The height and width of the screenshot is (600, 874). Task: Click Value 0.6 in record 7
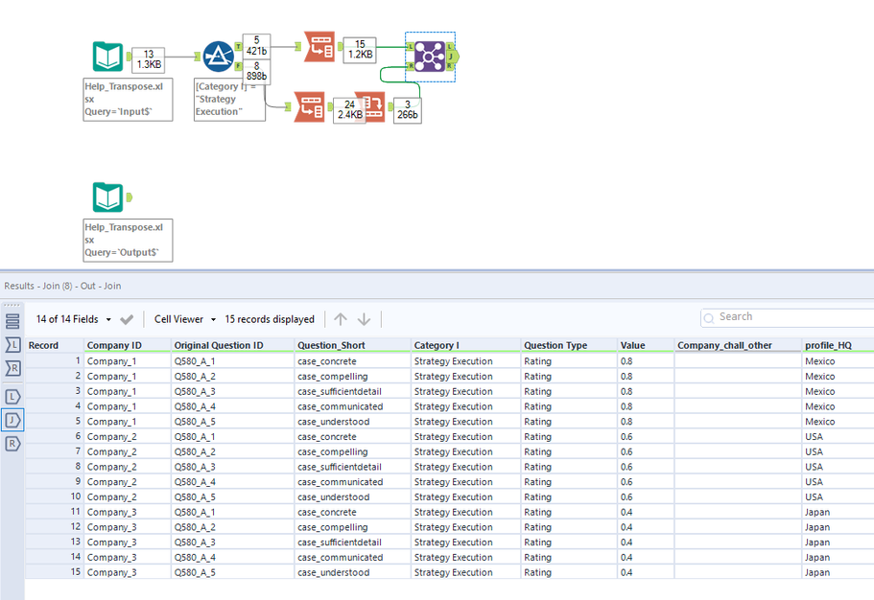646,451
